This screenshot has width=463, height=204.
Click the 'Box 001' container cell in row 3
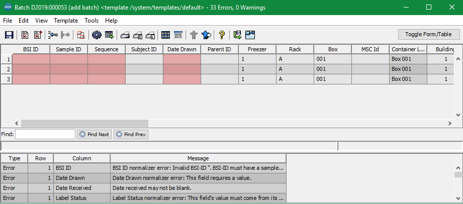tap(408, 79)
